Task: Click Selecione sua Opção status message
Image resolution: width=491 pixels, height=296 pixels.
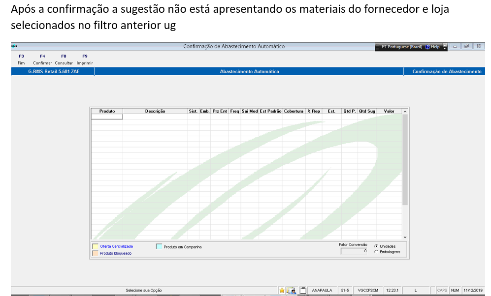Action: (144, 291)
